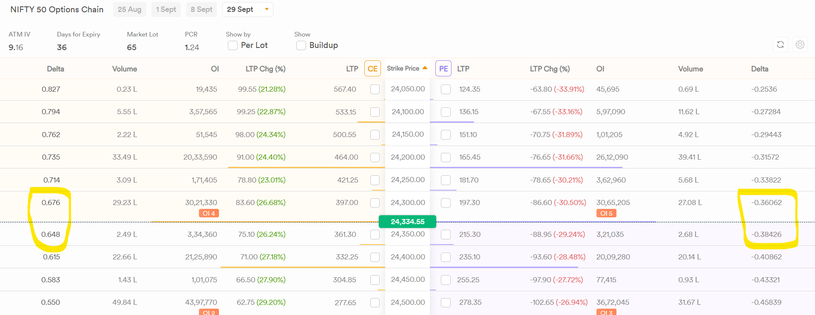
Task: Toggle the Per Lot checkbox
Action: (233, 45)
